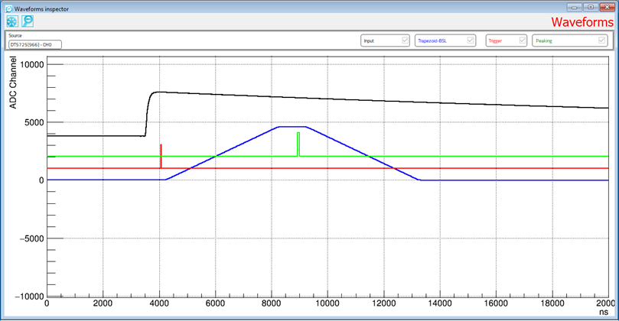Screen dimensions: 619x321
Task: Click the 5000 value on y-axis
Action: pos(35,122)
